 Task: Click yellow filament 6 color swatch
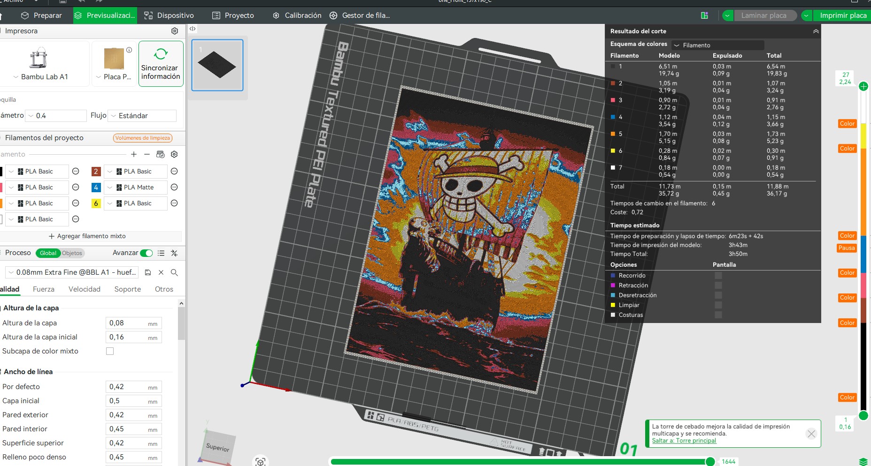(96, 203)
